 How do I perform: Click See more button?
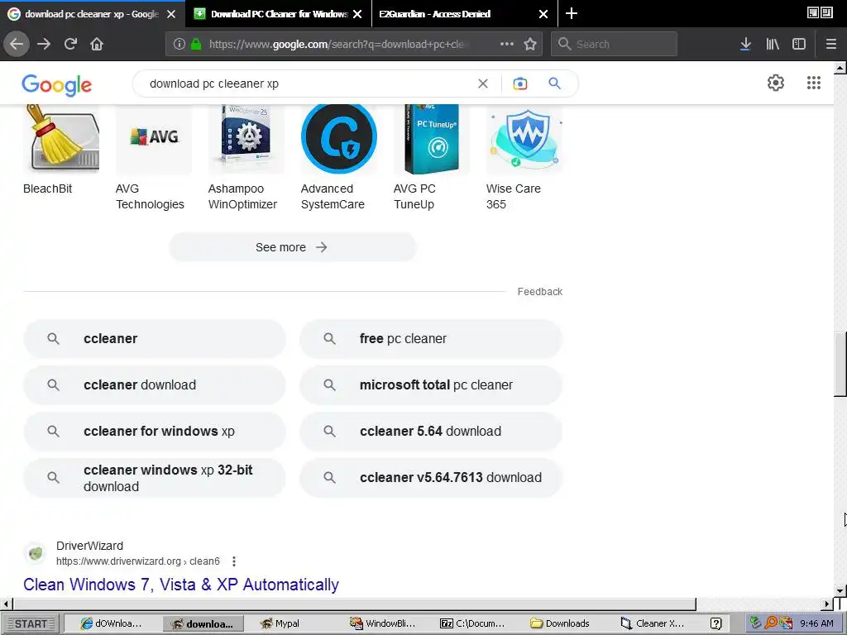coord(292,247)
